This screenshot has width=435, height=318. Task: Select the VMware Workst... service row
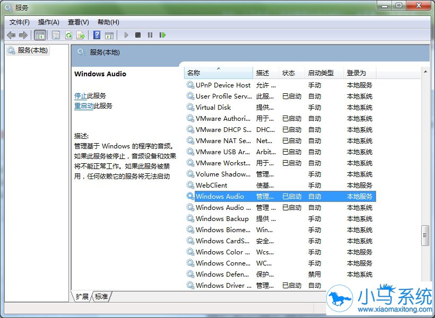click(280, 163)
